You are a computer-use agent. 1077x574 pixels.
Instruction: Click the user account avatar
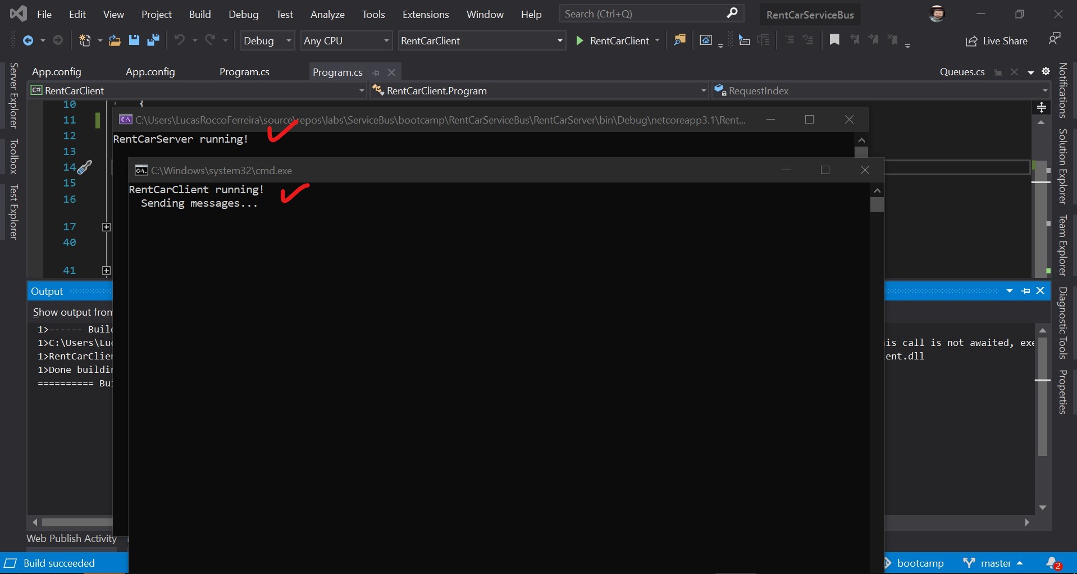pos(937,14)
